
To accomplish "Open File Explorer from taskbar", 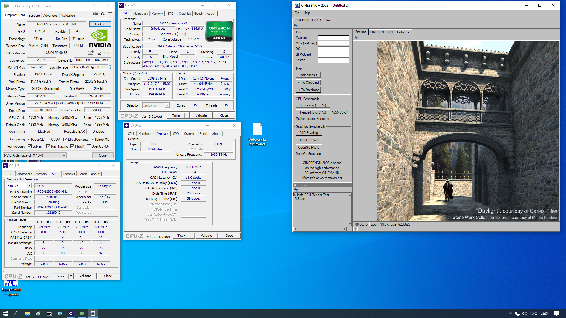I will (27, 314).
